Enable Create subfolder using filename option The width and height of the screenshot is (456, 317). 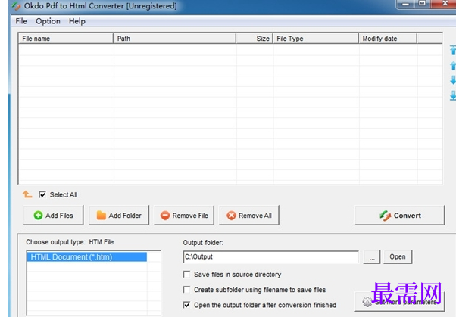point(186,290)
